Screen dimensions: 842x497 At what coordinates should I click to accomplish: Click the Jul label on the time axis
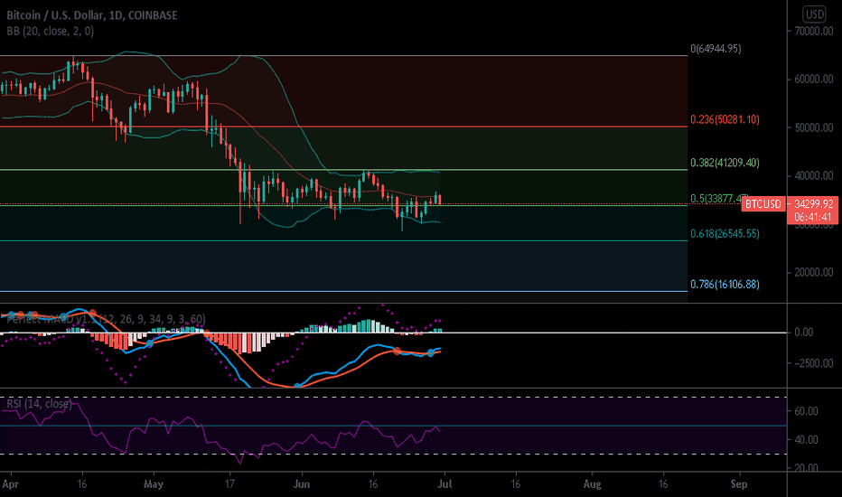(445, 484)
